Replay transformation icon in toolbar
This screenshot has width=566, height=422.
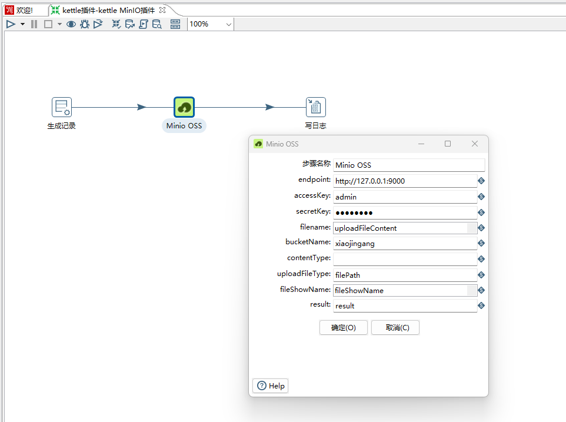click(x=98, y=24)
